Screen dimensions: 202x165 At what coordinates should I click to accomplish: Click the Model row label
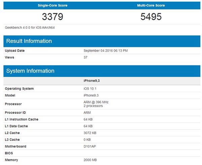coord(10,95)
